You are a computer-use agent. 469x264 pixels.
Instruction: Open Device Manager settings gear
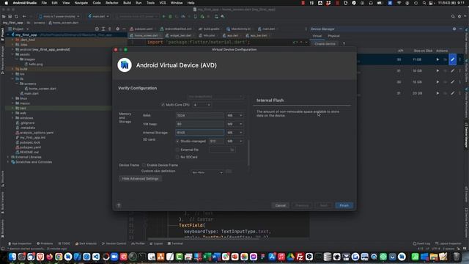point(454,29)
